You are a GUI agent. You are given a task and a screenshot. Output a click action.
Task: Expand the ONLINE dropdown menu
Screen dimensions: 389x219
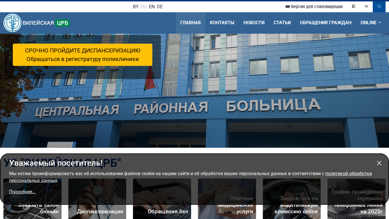click(x=370, y=23)
